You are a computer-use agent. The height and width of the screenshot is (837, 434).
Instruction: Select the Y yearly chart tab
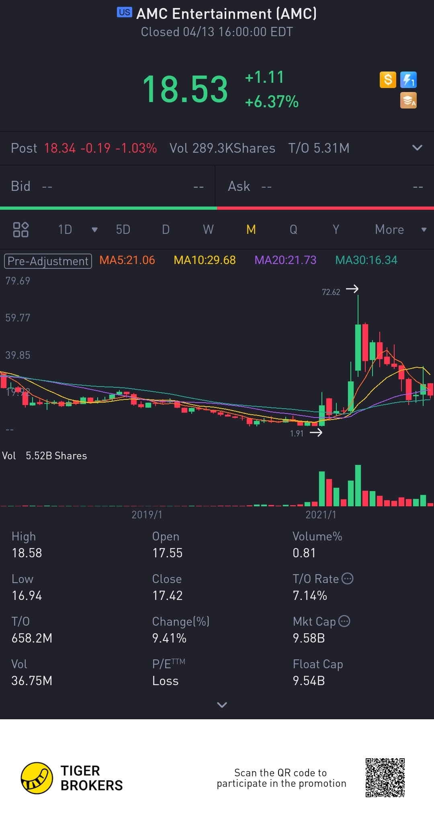[336, 229]
